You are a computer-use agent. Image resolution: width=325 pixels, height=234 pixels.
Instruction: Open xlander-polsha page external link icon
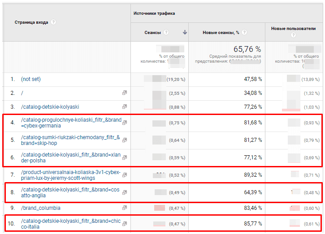point(125,157)
